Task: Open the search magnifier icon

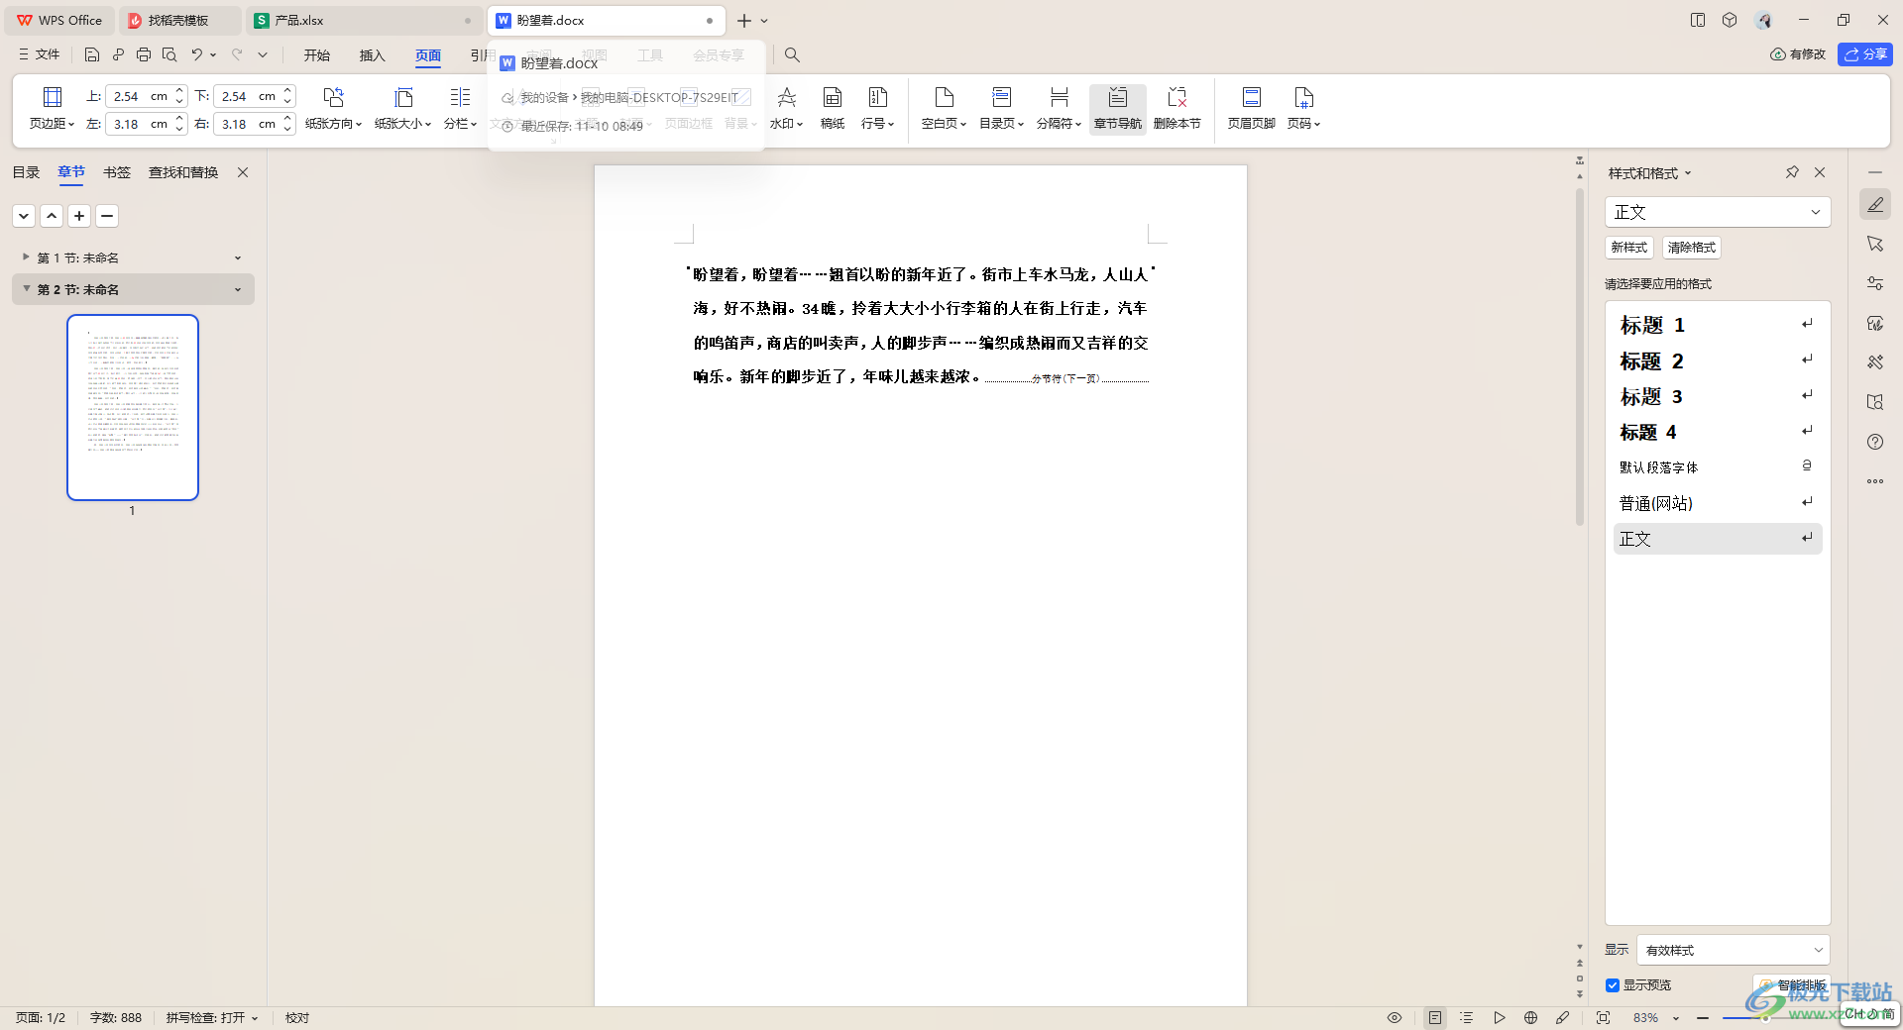Action: (792, 54)
